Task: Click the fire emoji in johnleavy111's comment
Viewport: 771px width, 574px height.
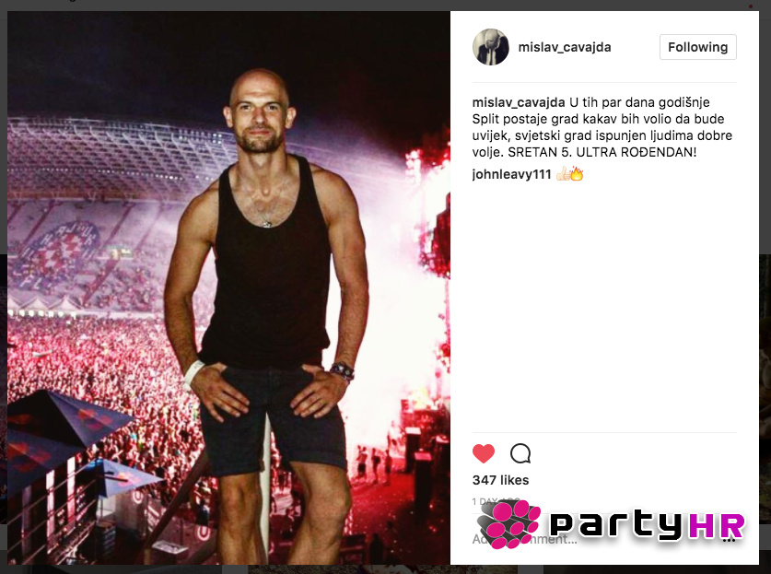Action: pyautogui.click(x=577, y=173)
